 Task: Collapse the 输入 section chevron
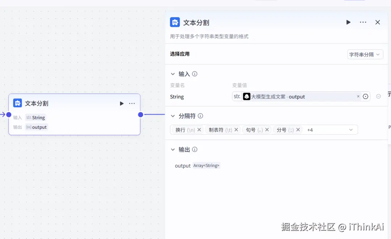pos(173,74)
